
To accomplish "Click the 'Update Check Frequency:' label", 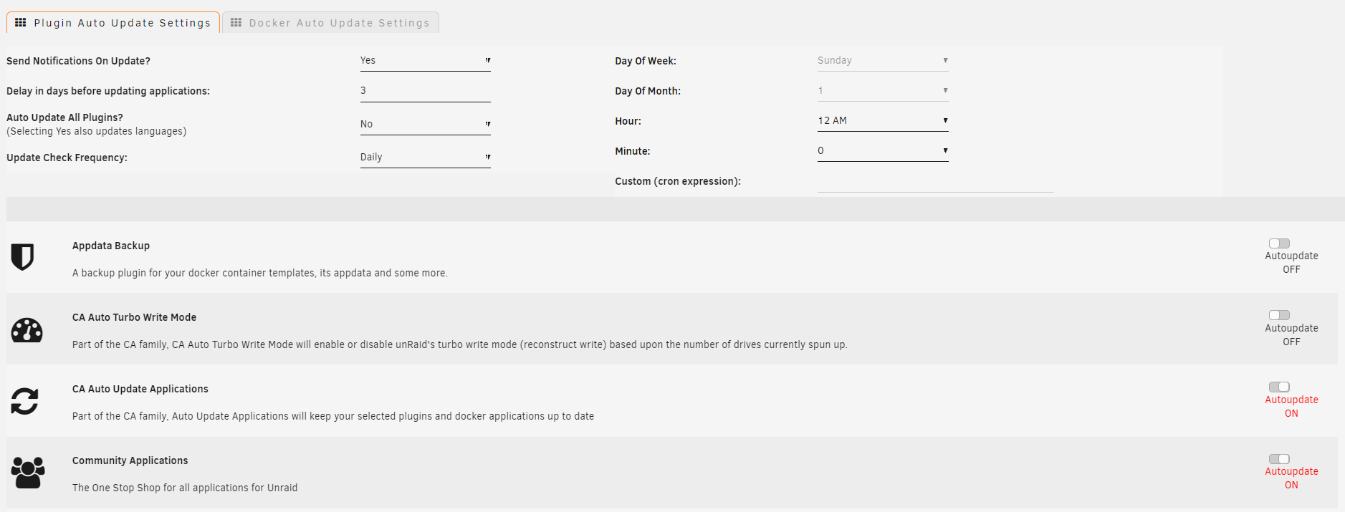I will click(67, 158).
